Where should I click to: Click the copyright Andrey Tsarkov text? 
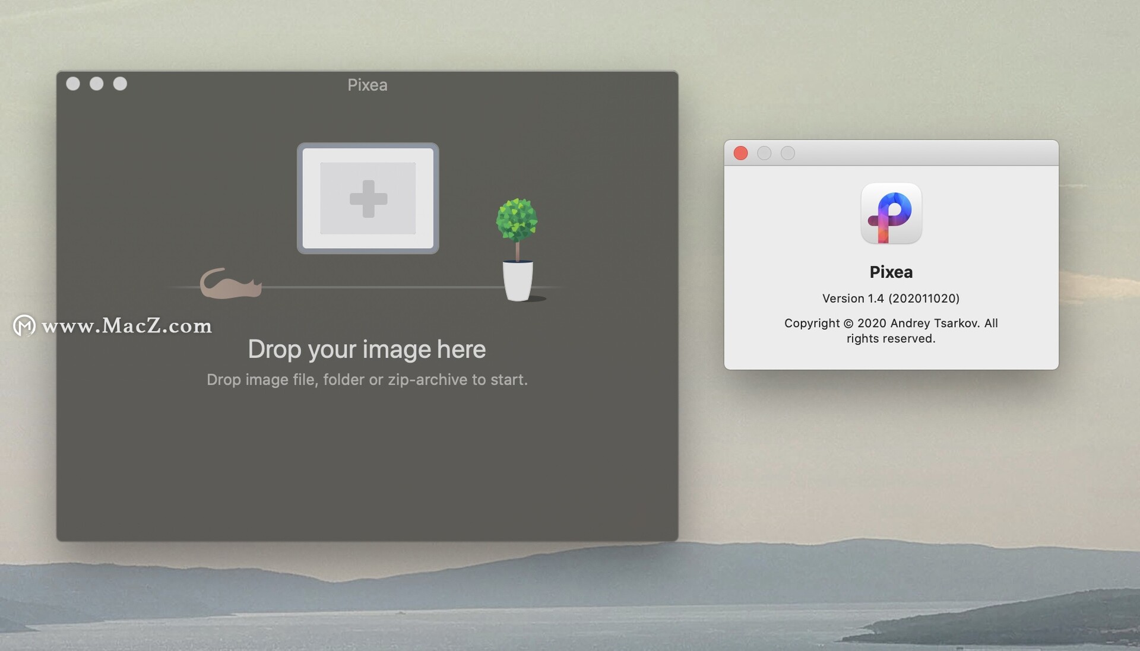click(x=891, y=331)
